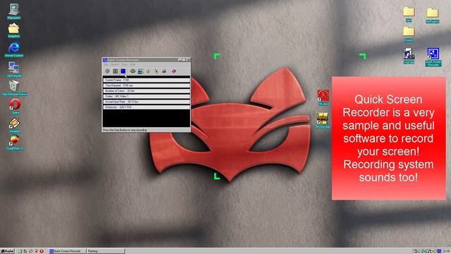The height and width of the screenshot is (254, 451).
Task: Select the top-right folder on desktop
Action: pos(432,16)
